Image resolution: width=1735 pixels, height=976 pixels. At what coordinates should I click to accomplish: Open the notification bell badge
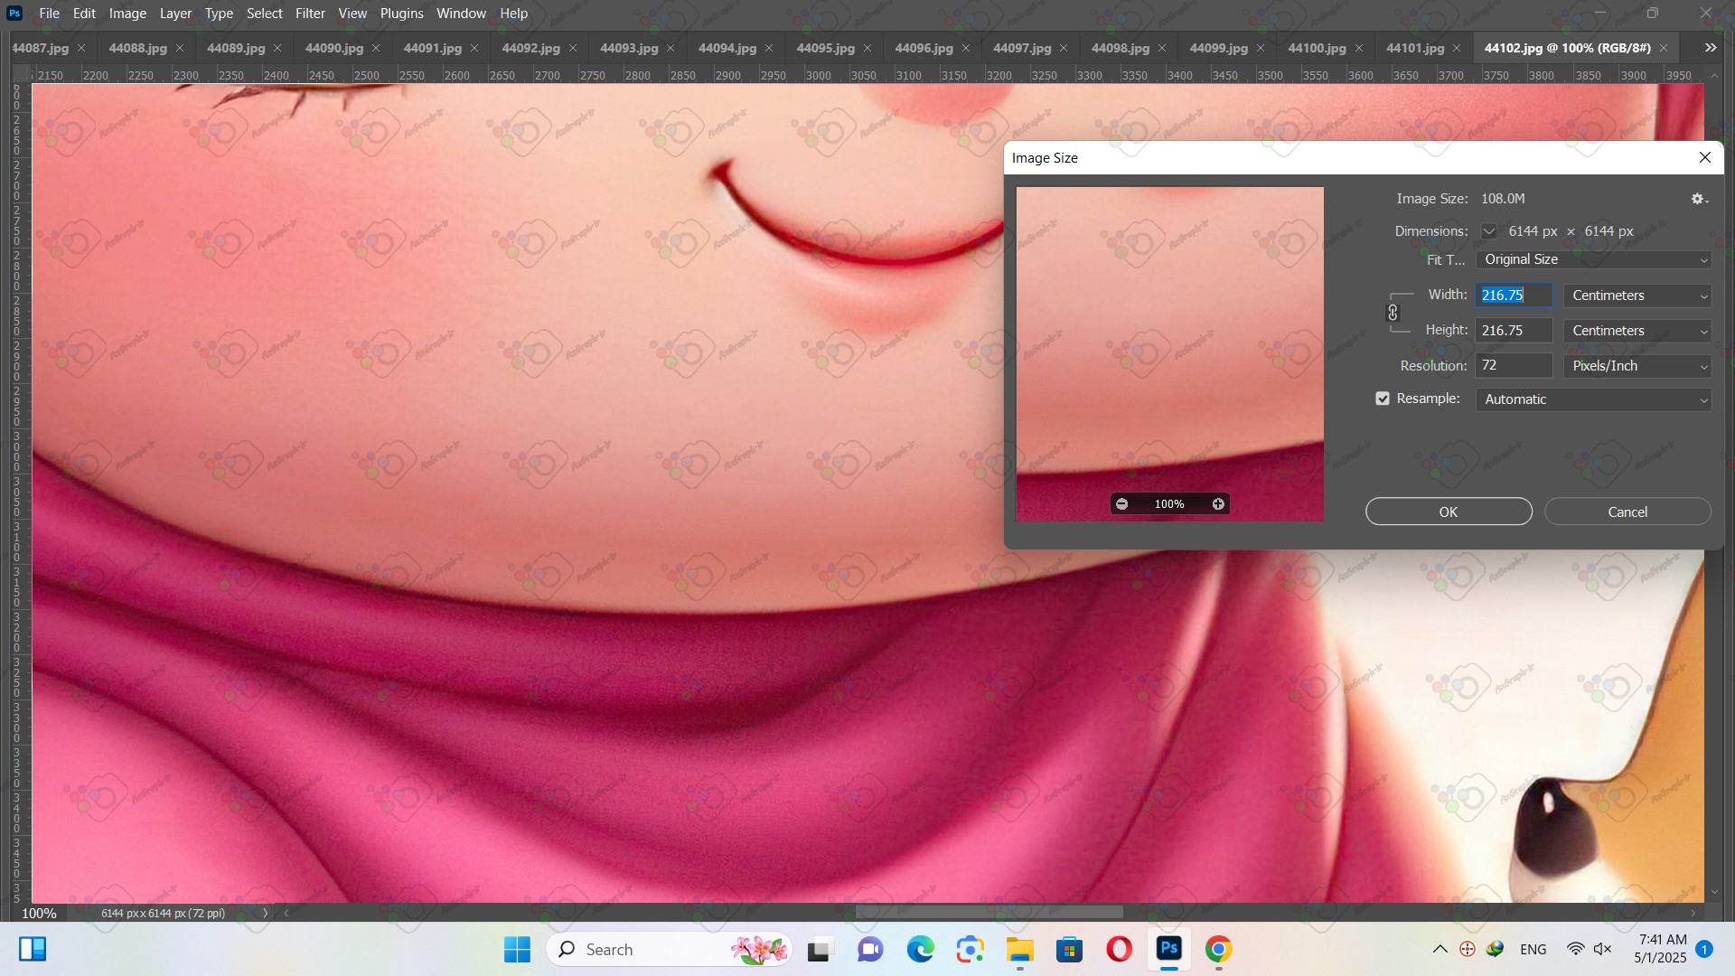pyautogui.click(x=1704, y=949)
